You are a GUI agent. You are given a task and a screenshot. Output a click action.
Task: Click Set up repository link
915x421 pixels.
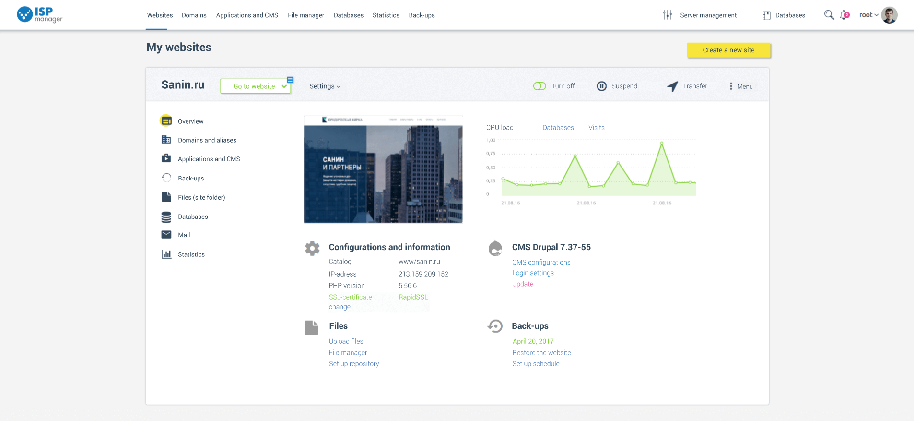pos(354,364)
